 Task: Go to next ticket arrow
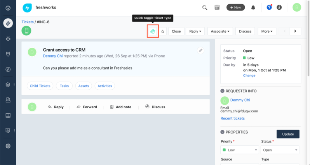(295, 31)
